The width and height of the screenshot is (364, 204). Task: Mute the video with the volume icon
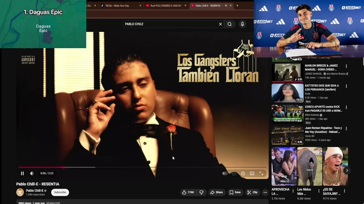32,173
